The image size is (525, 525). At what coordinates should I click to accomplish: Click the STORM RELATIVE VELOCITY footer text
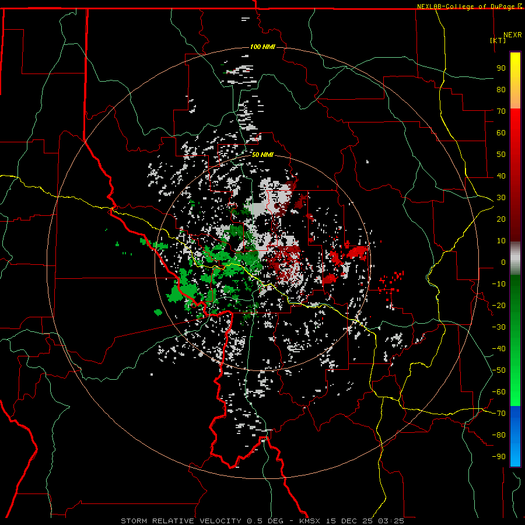coord(181,521)
